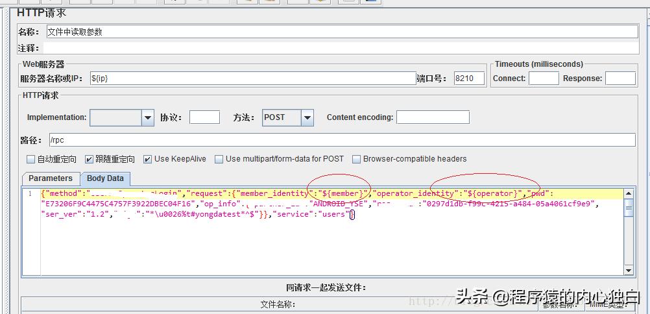Click the Body Data vertical scrollbar thumb
650x314 pixels.
click(629, 208)
